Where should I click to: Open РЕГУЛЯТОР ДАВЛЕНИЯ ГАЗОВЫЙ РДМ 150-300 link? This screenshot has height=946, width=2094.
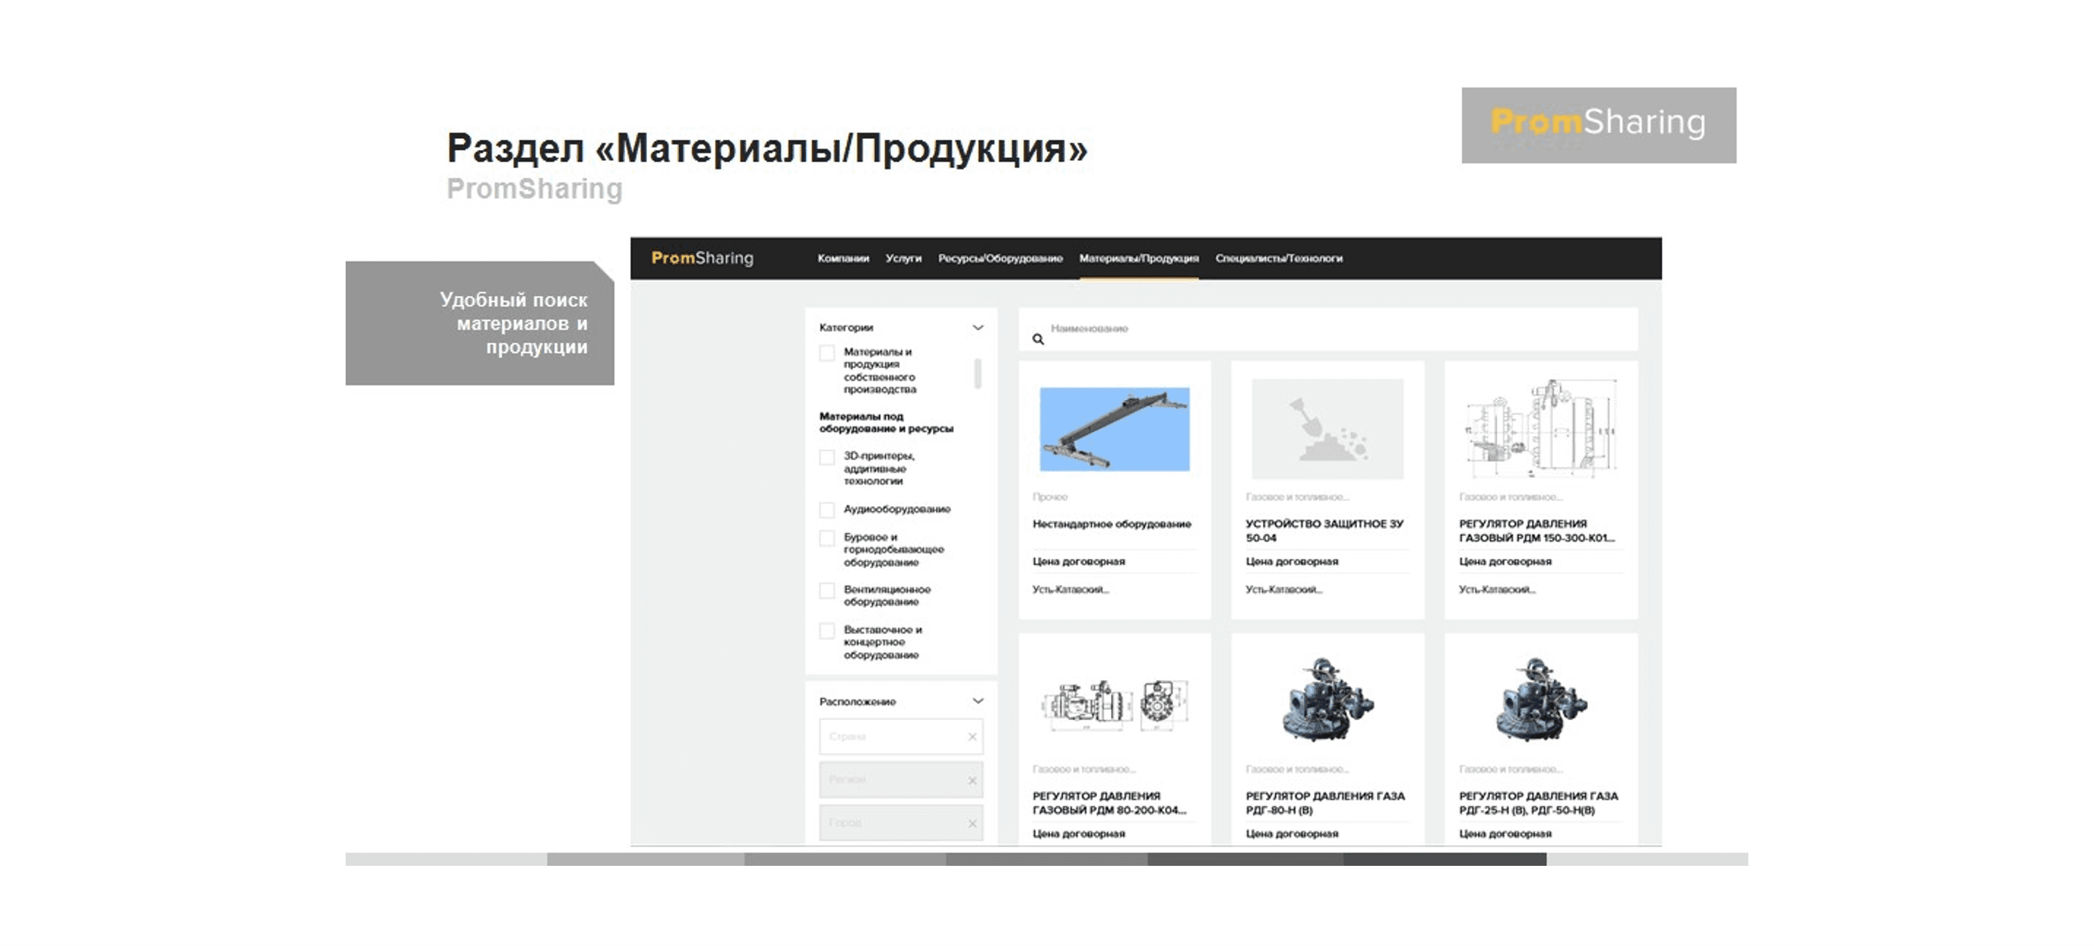click(x=1535, y=531)
